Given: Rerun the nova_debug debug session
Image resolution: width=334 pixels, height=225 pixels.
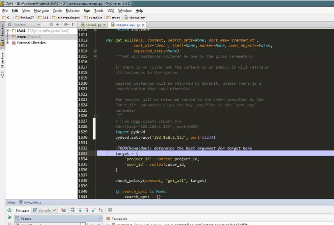Looking at the screenshot, I should coord(9,210).
